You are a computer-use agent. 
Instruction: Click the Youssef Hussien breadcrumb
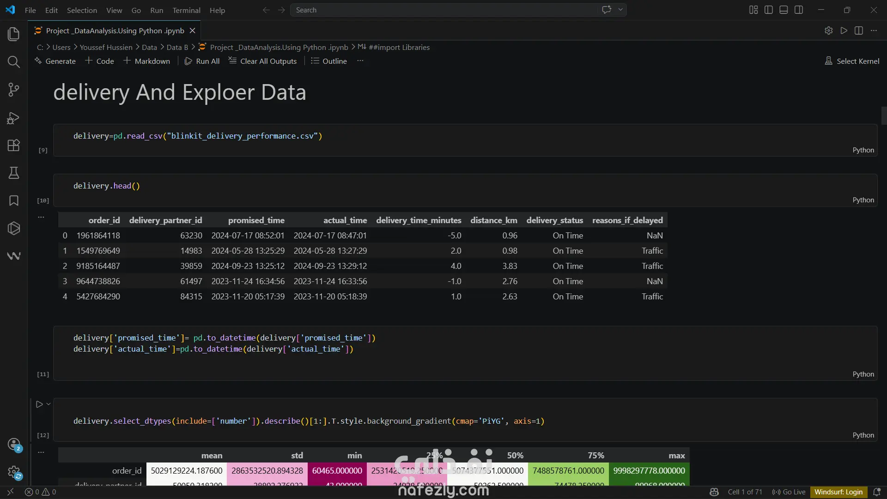tap(106, 47)
